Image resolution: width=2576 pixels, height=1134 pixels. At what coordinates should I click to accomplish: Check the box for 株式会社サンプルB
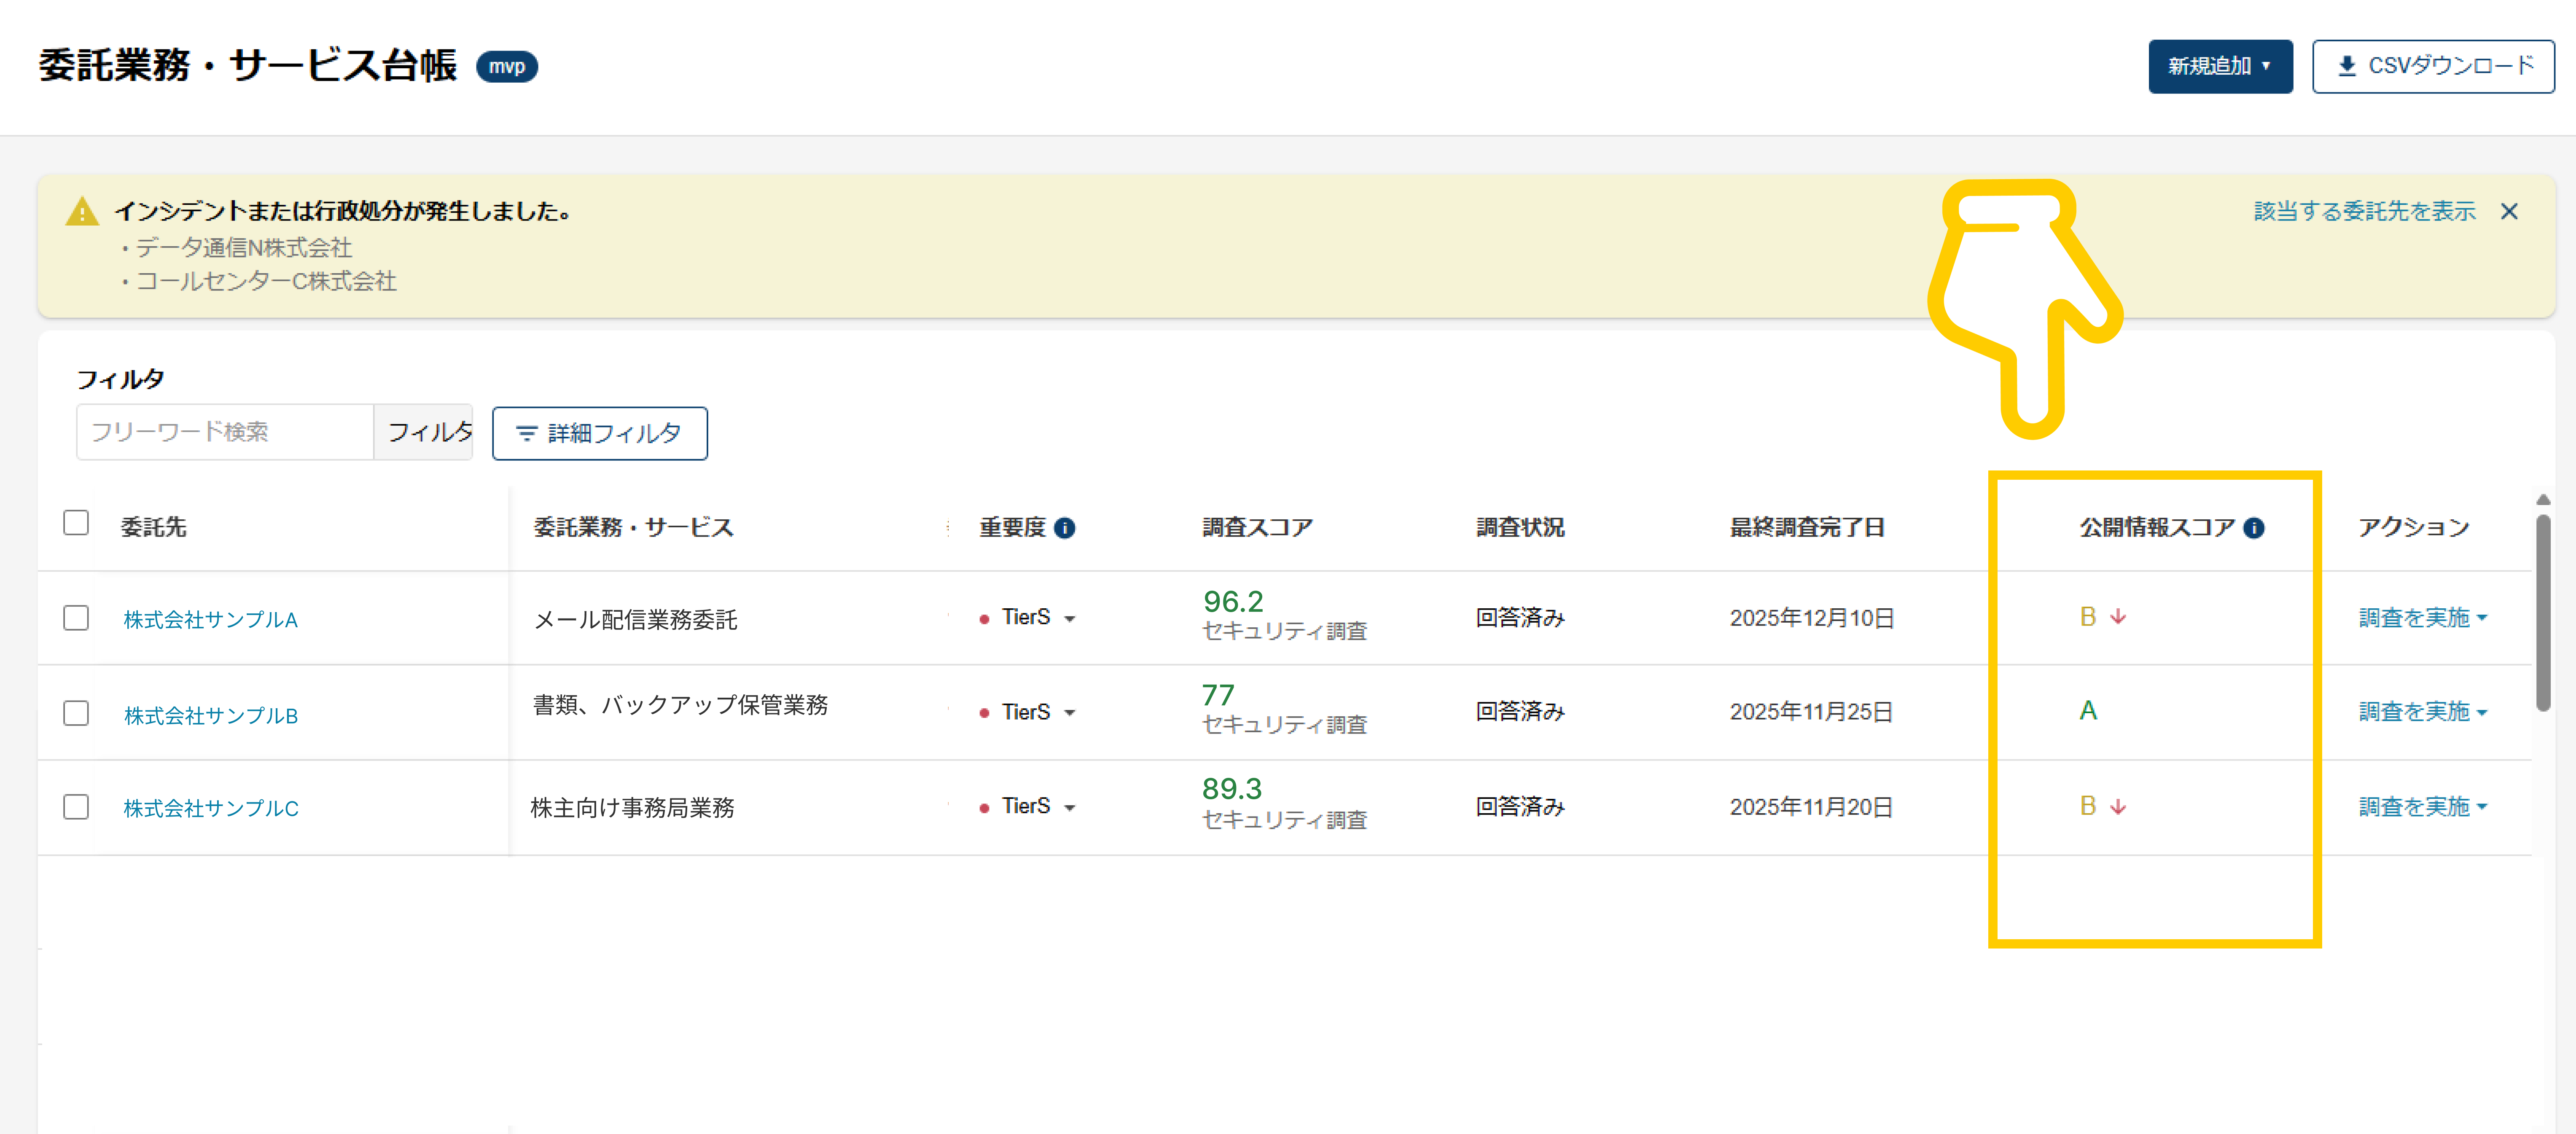tap(76, 713)
